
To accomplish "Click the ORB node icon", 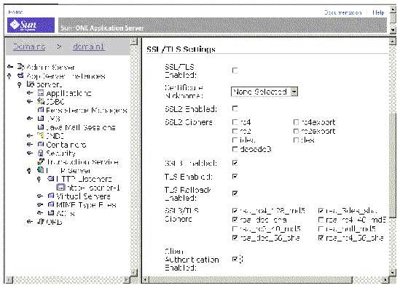I will (41, 222).
